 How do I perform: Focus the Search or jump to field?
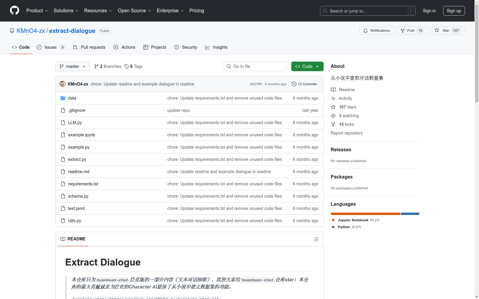pyautogui.click(x=368, y=11)
